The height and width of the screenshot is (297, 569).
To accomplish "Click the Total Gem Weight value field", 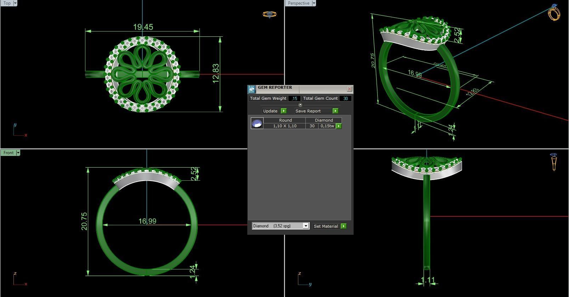I will click(294, 99).
